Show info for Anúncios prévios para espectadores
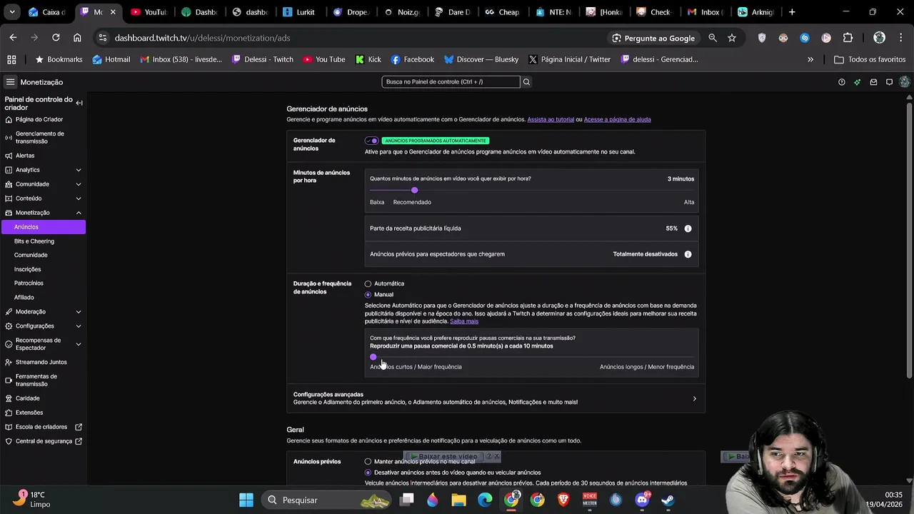 [x=688, y=254]
